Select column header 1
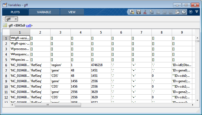The width and height of the screenshot is (202, 115). click(20, 32)
